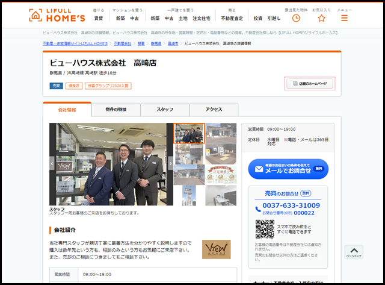This screenshot has height=285, width=385.
Task: Open breadcrumb link 高崎市
Action: 173,43
